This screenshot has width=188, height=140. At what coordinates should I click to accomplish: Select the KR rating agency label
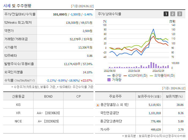pyautogui.click(x=18, y=113)
